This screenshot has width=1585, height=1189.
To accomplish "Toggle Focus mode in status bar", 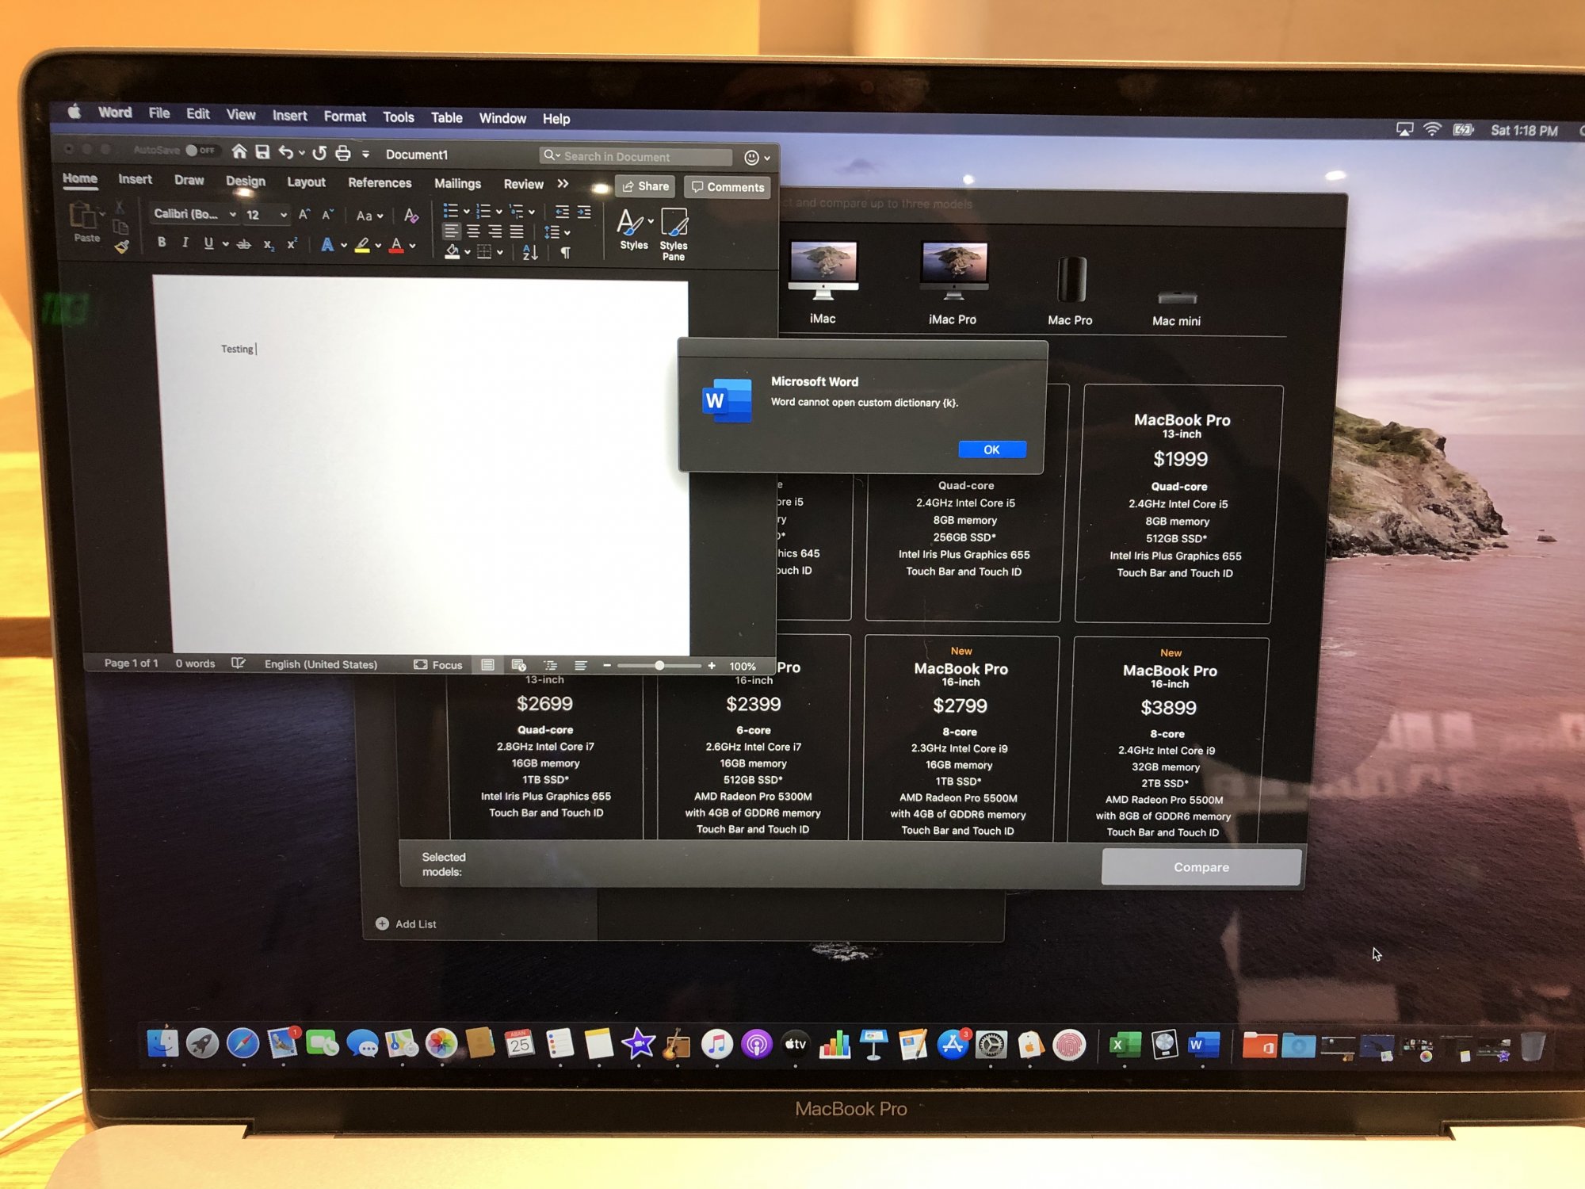I will pyautogui.click(x=438, y=665).
